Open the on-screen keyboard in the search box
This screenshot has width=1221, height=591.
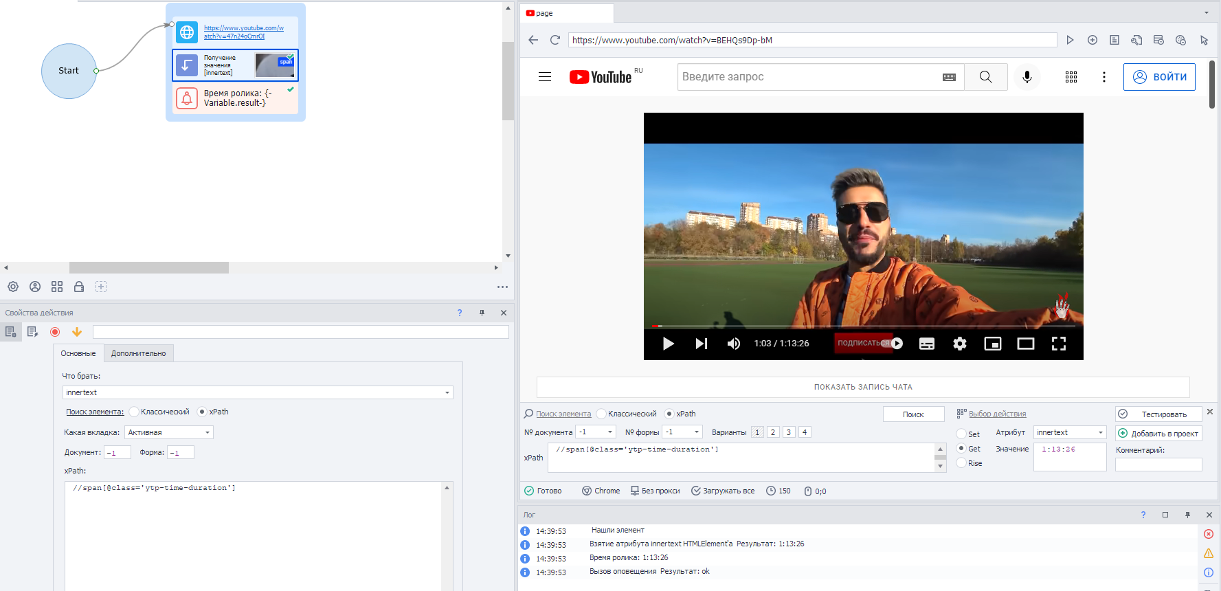pyautogui.click(x=949, y=77)
